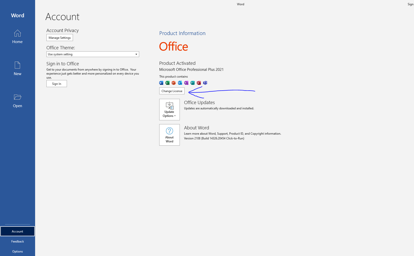
Task: Select the Account tab in sidebar
Action: 18,231
